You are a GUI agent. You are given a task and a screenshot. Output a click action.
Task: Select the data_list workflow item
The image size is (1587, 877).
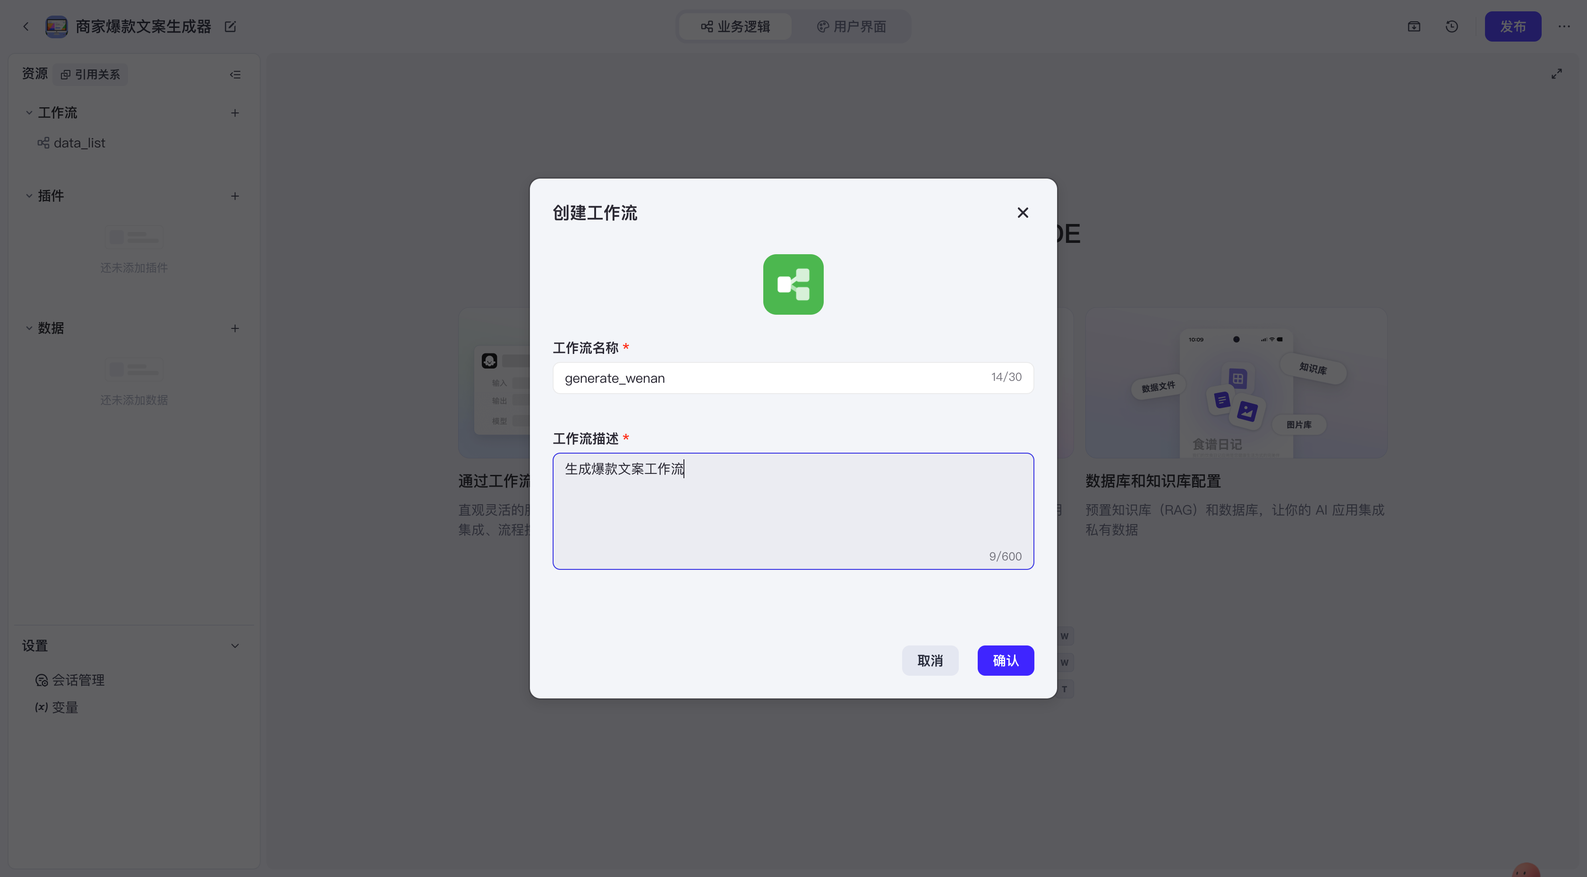(79, 143)
